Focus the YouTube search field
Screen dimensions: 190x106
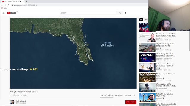(88, 13)
